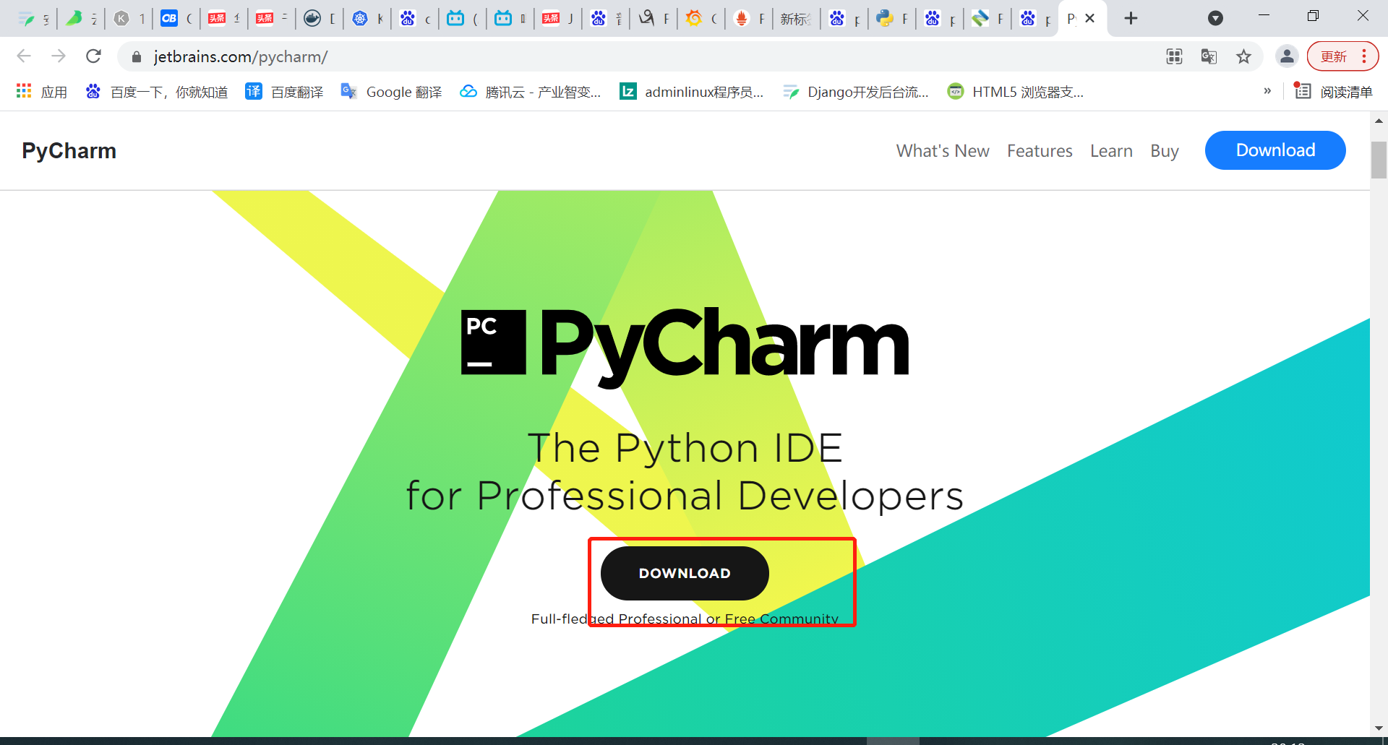Open the Learn navigation link
This screenshot has width=1388, height=745.
point(1111,151)
